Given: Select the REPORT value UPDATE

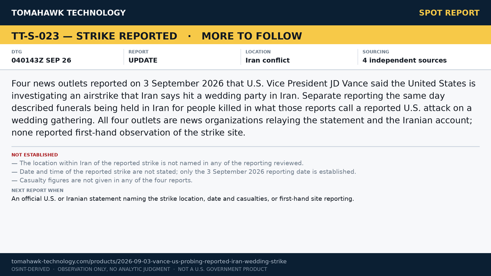Looking at the screenshot, I should 143,60.
